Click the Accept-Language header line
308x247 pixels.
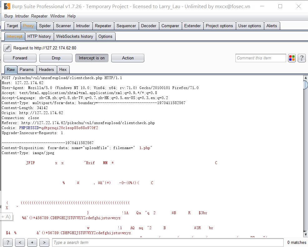click(85, 98)
